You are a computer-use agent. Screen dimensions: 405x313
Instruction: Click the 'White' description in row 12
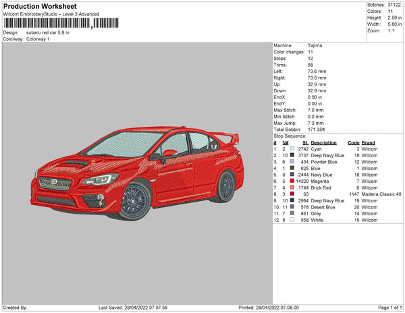click(317, 220)
